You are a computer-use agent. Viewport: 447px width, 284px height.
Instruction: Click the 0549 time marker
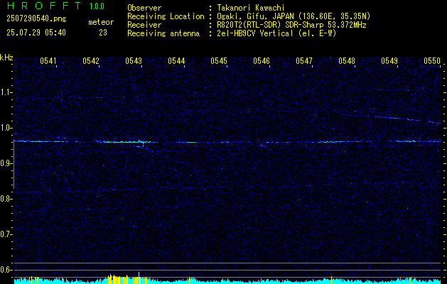[389, 61]
